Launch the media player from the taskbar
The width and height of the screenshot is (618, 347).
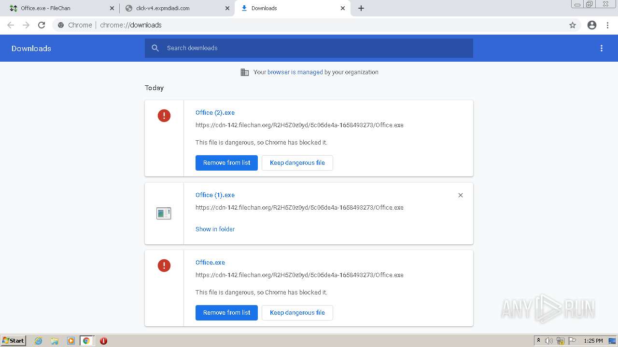(x=70, y=341)
